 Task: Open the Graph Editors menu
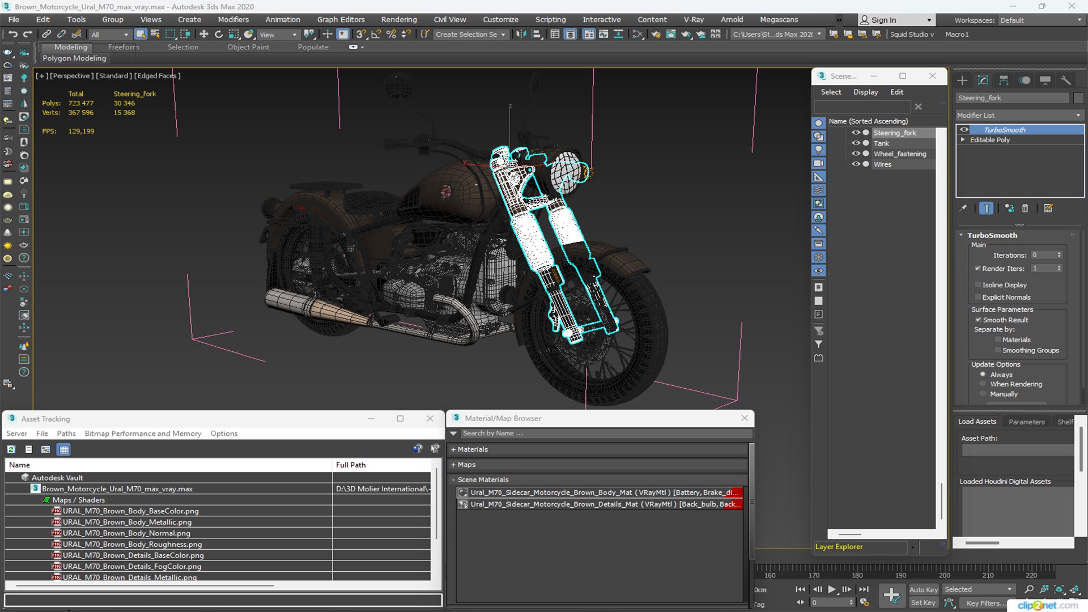(x=341, y=19)
